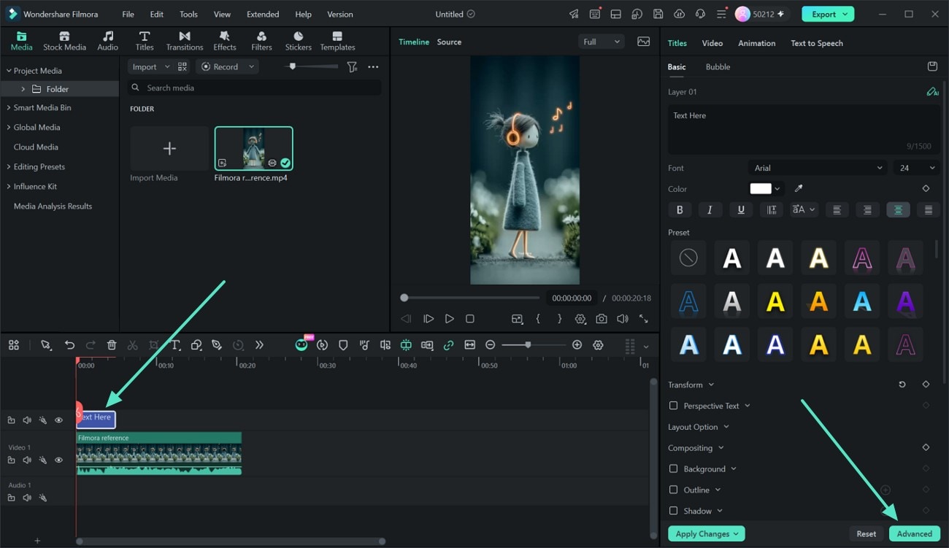The height and width of the screenshot is (548, 949).
Task: Center-align the title text
Action: (898, 210)
